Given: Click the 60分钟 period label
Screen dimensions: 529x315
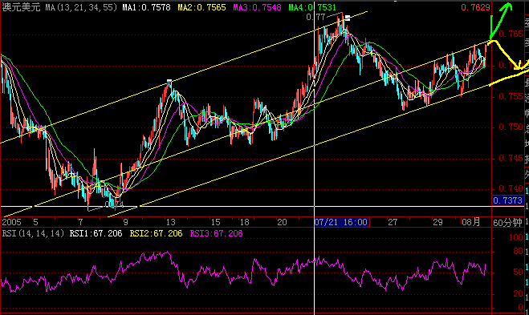Looking at the screenshot, I should click(x=507, y=223).
